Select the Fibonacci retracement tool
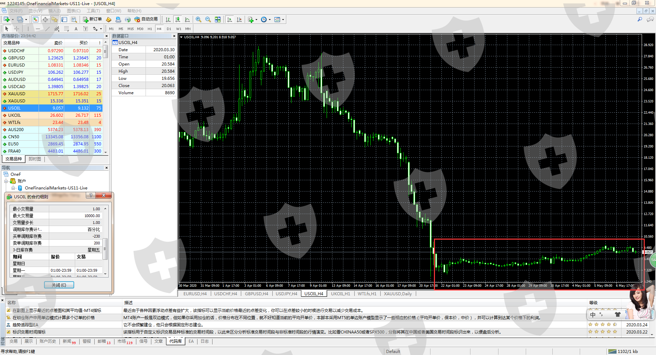This screenshot has height=355, width=656. pyautogui.click(x=67, y=29)
